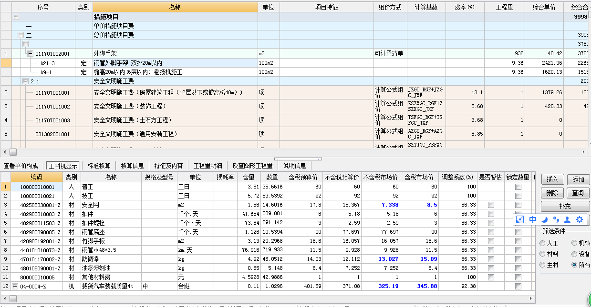
Task: Open the 查看单价构成 tab
Action: pos(21,166)
